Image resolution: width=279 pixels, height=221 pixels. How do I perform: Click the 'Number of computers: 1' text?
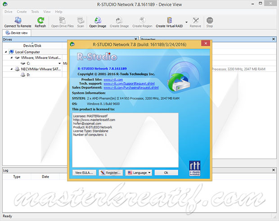click(x=90, y=135)
